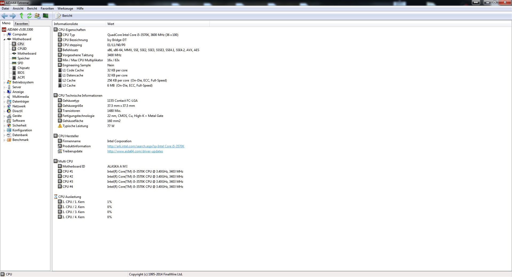Click the Geräte devices icon
Image resolution: width=512 pixels, height=277 pixels.
[x=9, y=116]
